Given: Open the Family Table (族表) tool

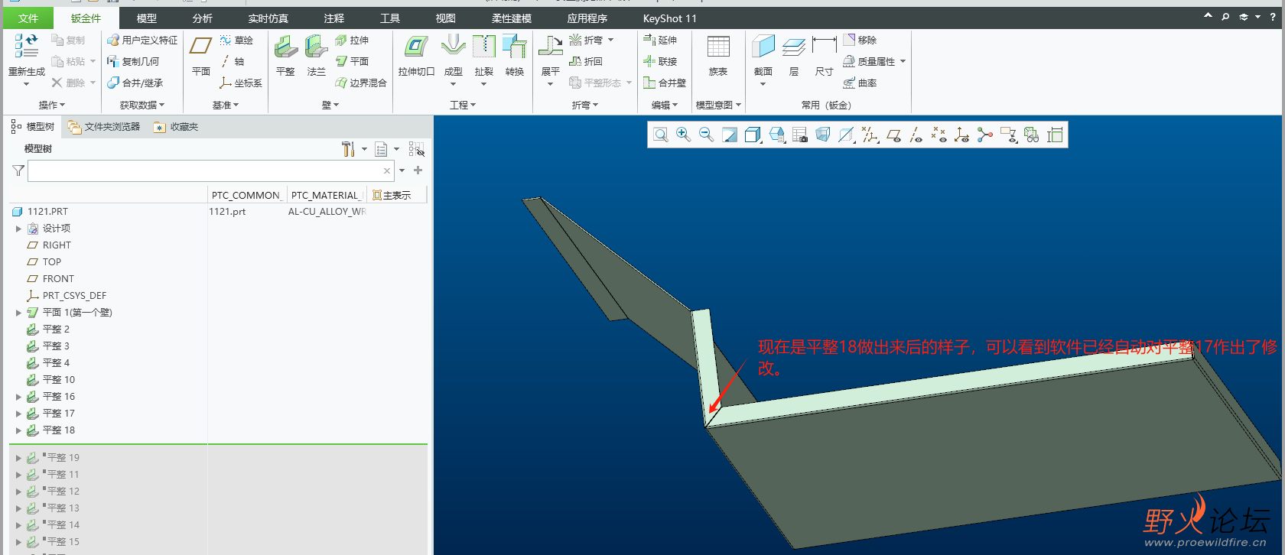Looking at the screenshot, I should click(718, 55).
